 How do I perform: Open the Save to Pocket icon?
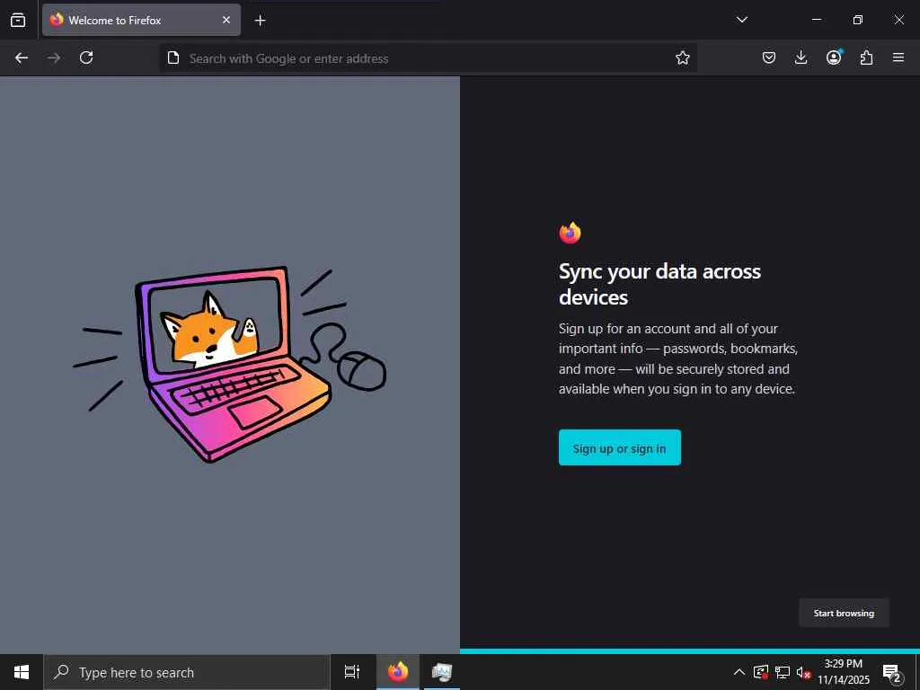click(x=769, y=57)
